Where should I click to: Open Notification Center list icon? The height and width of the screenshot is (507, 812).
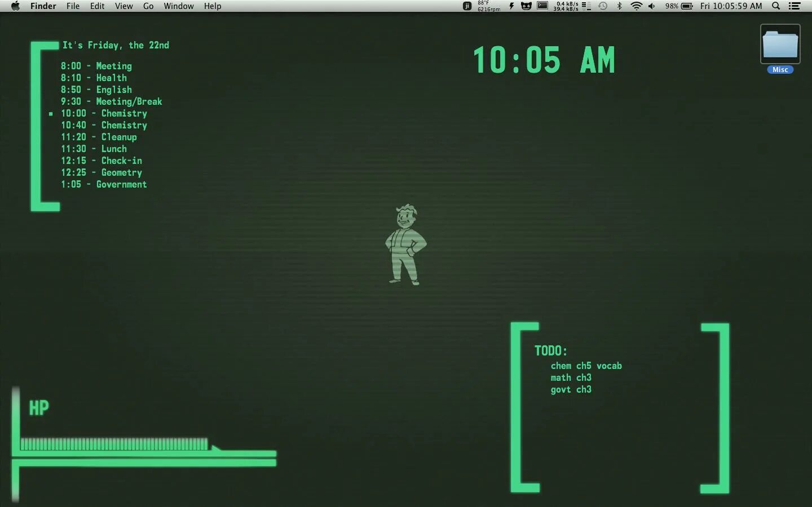point(795,6)
